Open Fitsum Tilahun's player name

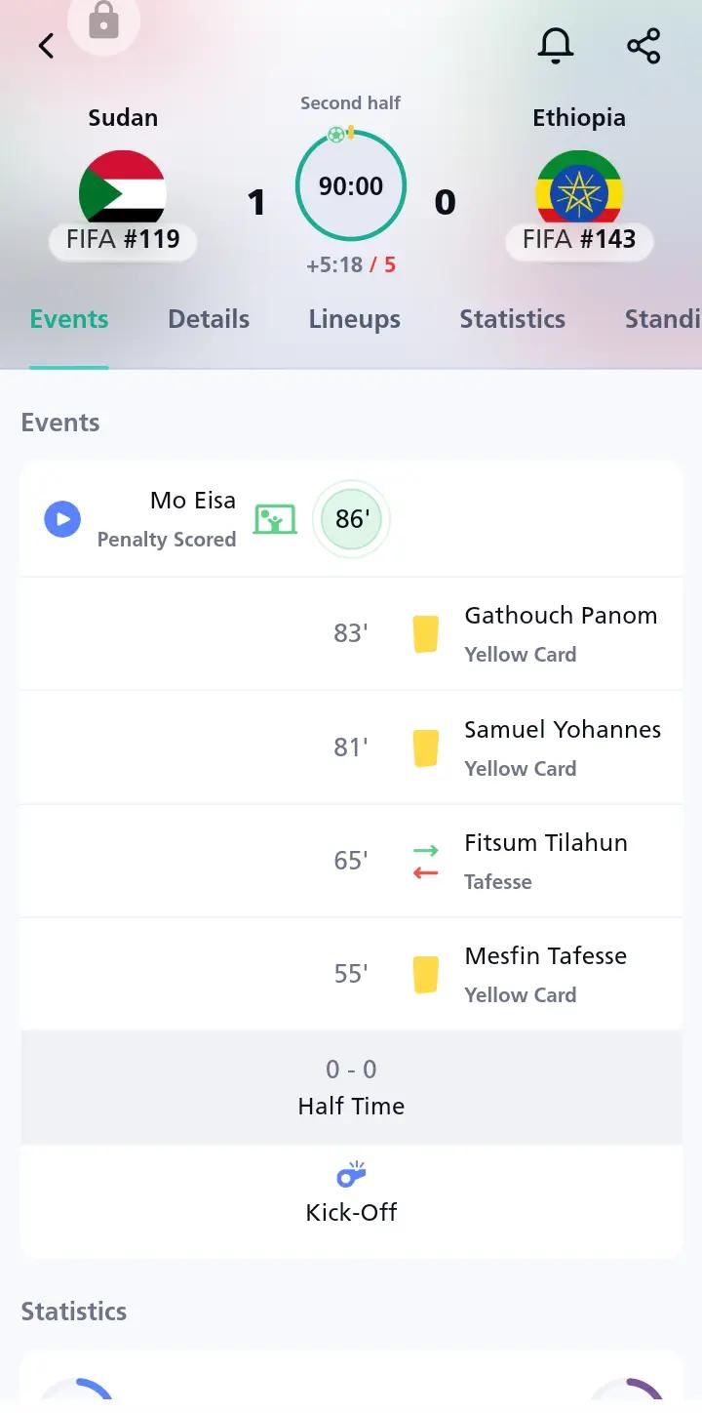click(546, 842)
